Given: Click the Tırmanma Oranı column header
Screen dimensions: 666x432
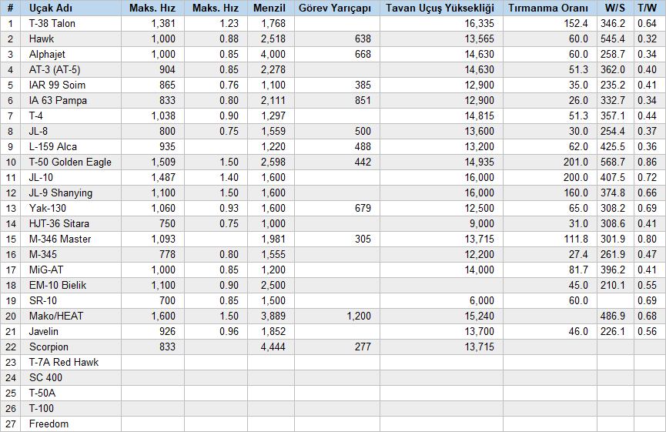Looking at the screenshot, I should click(x=550, y=8).
